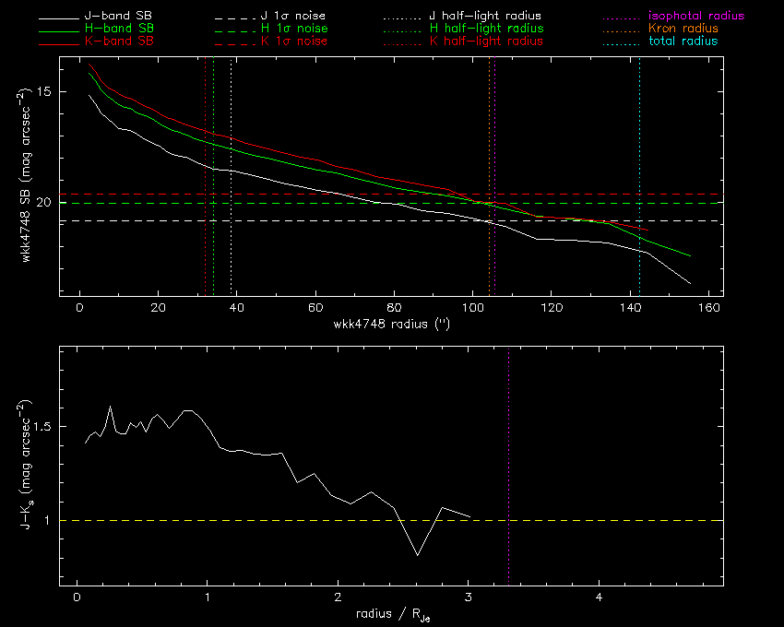784x627 pixels.
Task: Click the cyan 'total radius' legend label
Action: [683, 42]
